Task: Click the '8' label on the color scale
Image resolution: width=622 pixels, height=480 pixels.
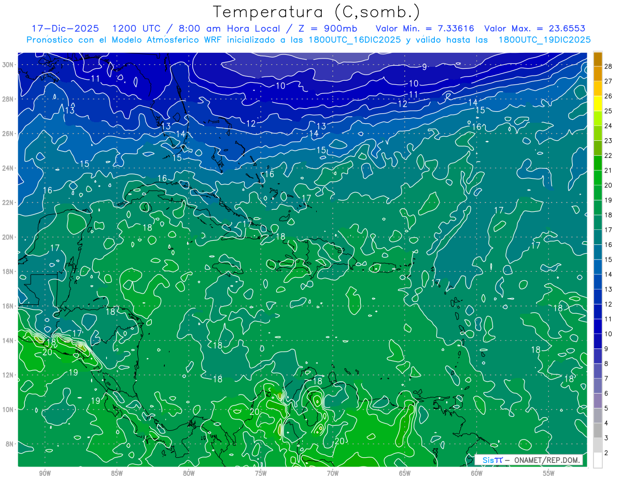Action: (x=607, y=363)
